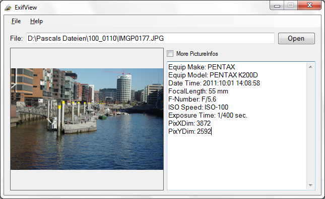The width and height of the screenshot is (325, 199).
Task: Click the scroll down arrow in info box
Action: (x=310, y=185)
